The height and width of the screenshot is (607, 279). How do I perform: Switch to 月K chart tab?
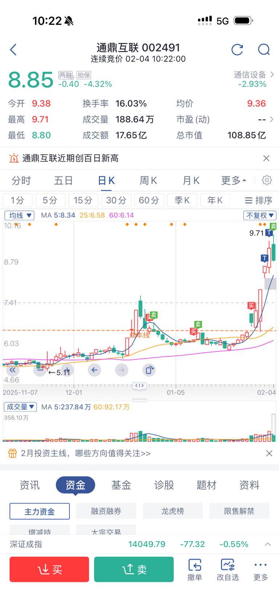click(x=191, y=180)
